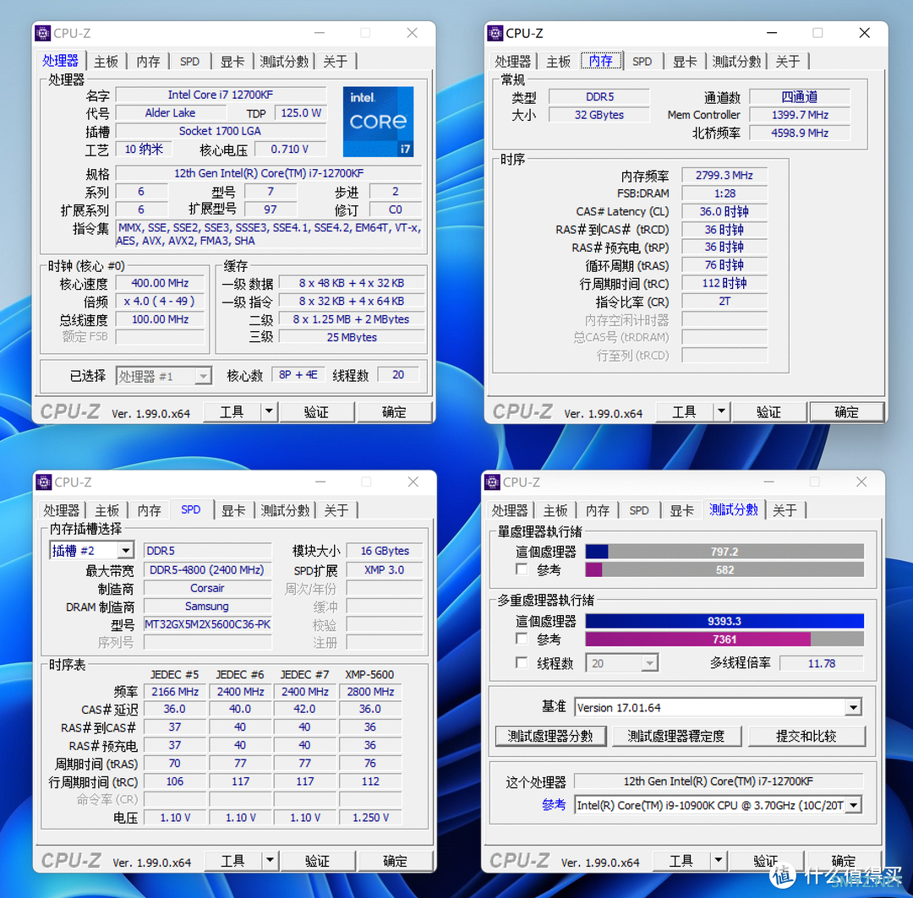Click 确定 button in the memory window

pyautogui.click(x=846, y=411)
